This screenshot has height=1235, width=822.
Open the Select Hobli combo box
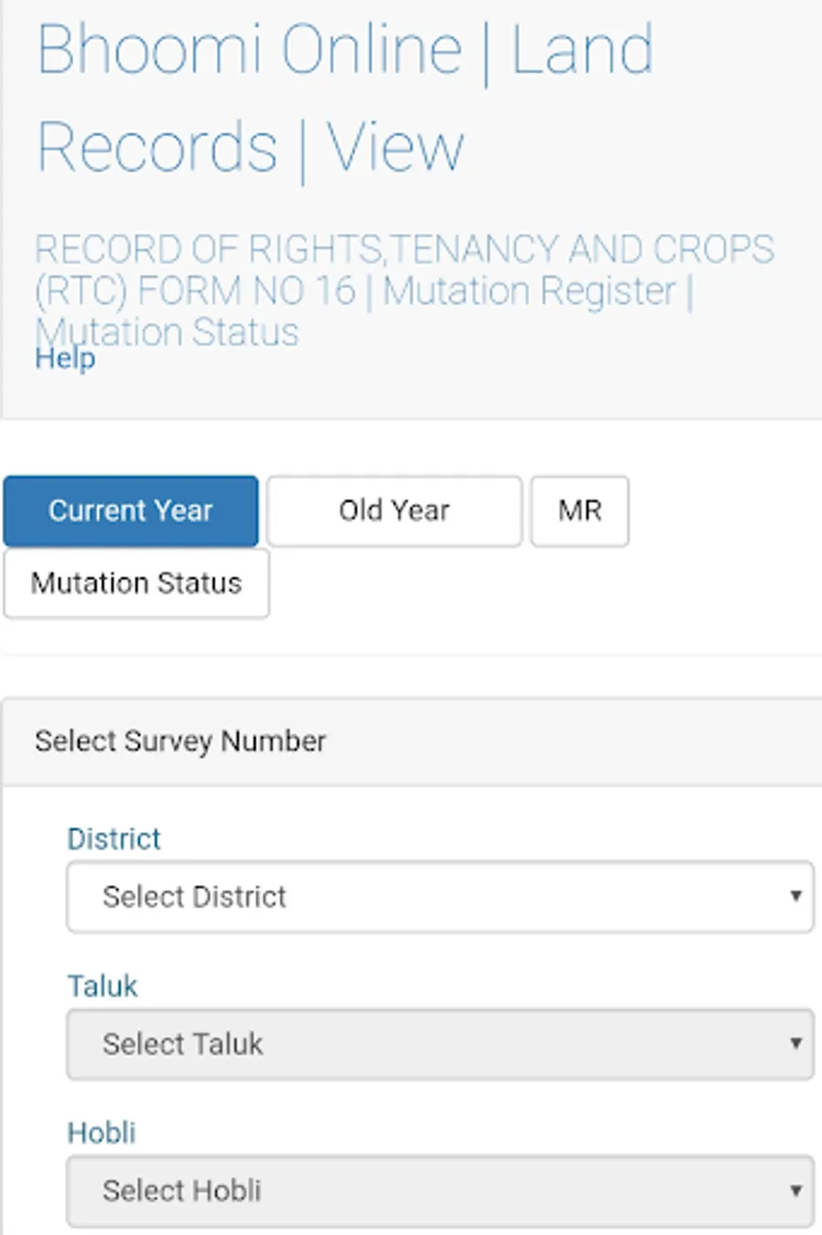pos(438,1191)
